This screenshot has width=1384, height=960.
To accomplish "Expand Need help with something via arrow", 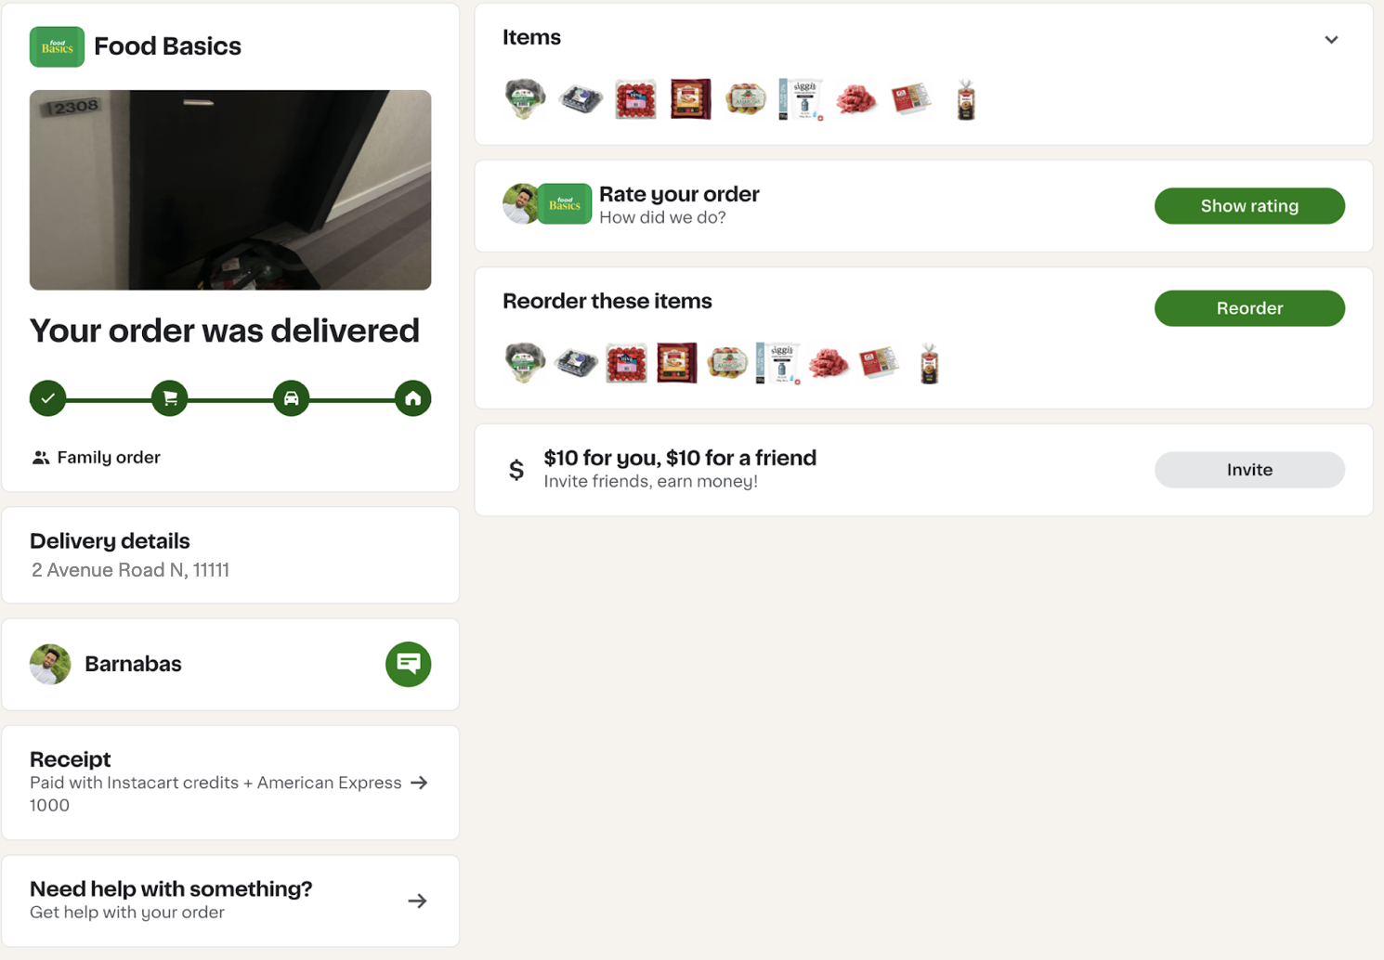I will [417, 901].
